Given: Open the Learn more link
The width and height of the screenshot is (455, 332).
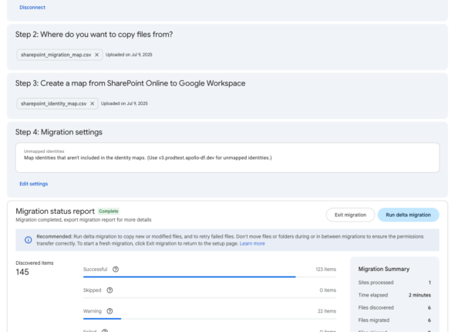Looking at the screenshot, I should click(x=252, y=243).
